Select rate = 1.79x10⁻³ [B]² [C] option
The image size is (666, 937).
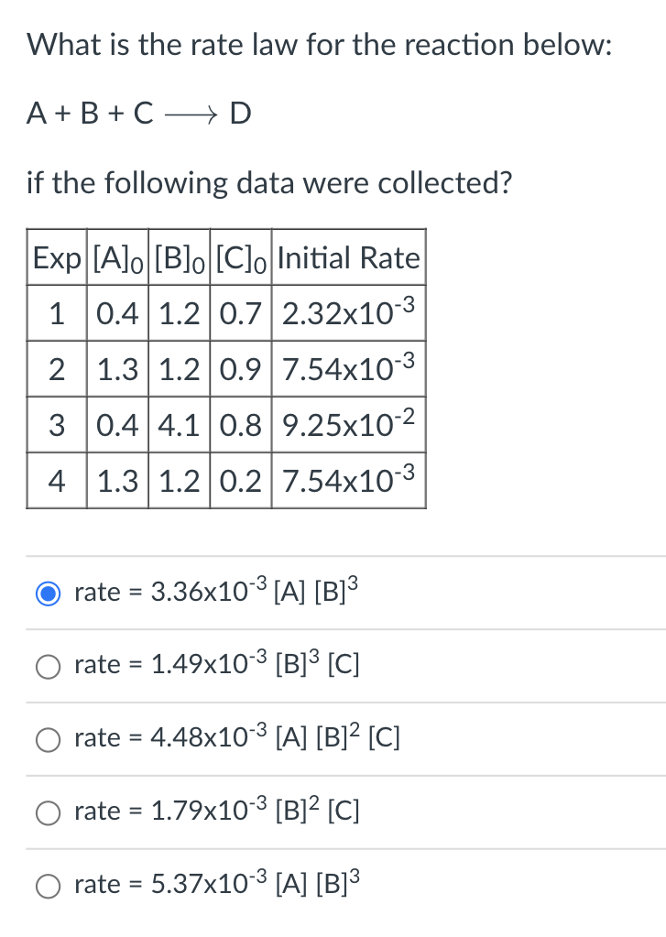click(x=48, y=812)
